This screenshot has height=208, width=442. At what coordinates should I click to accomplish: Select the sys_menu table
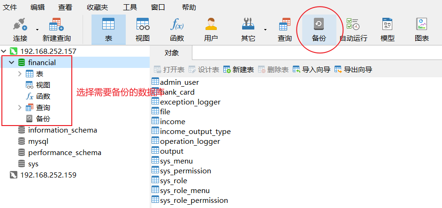tap(176, 161)
